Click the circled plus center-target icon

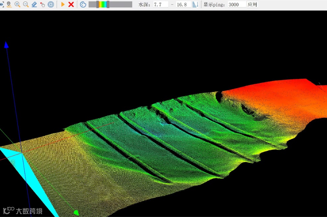pos(51,4)
